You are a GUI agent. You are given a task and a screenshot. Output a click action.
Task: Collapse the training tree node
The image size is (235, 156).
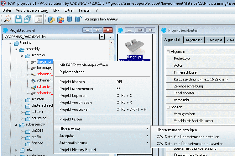[10, 43]
